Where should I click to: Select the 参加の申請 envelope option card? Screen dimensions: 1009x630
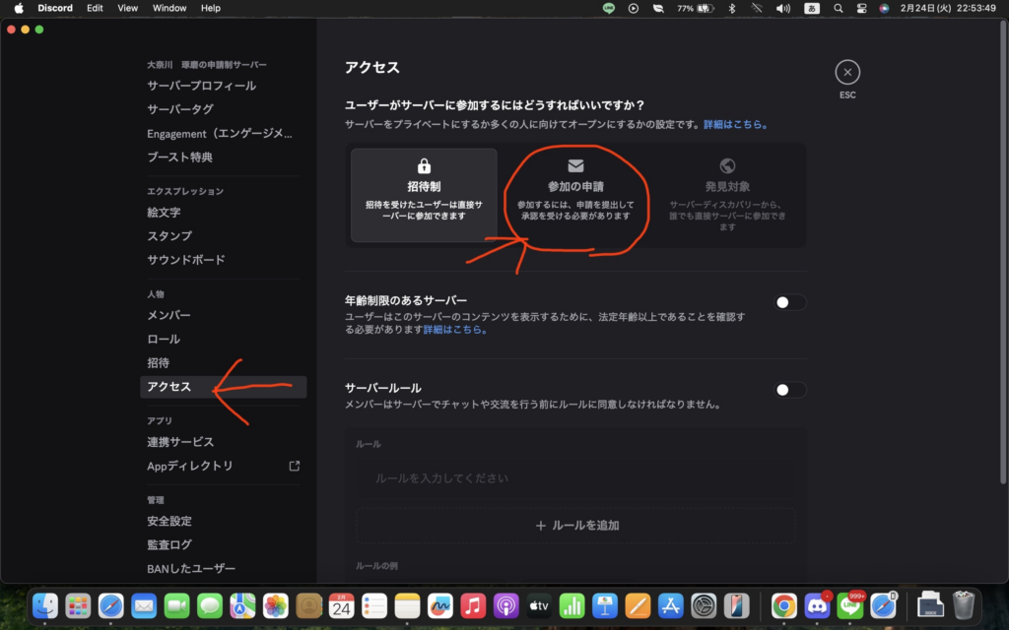tap(575, 195)
